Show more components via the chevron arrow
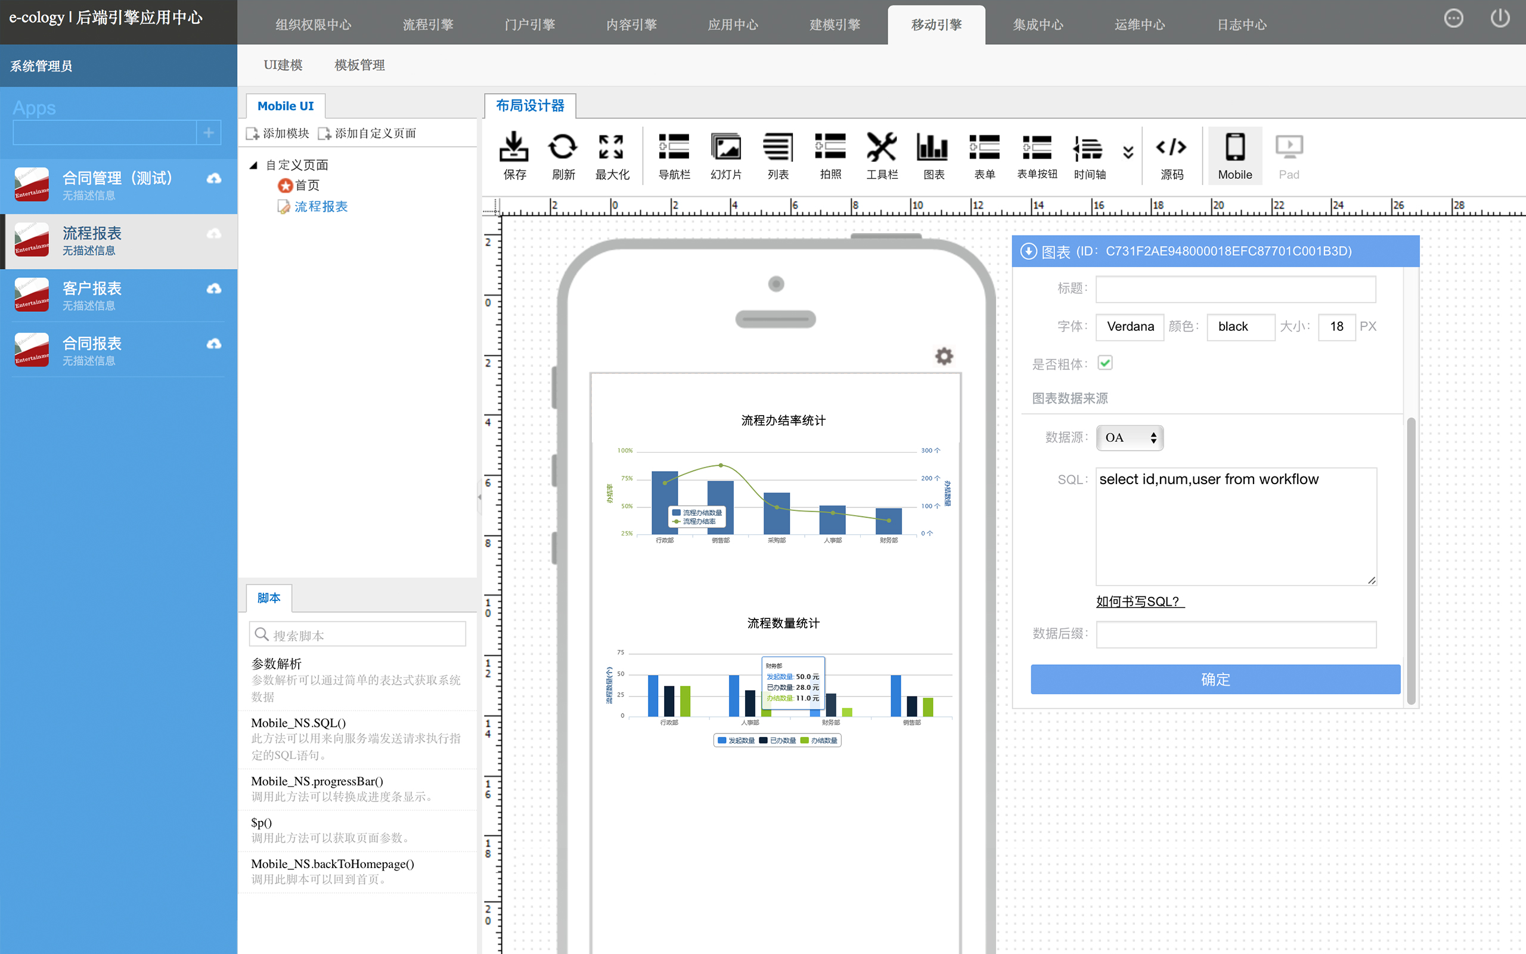1526x954 pixels. click(1128, 152)
